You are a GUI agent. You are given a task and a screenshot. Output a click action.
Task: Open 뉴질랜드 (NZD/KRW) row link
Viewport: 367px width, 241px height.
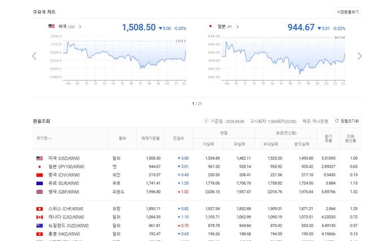[67, 225]
